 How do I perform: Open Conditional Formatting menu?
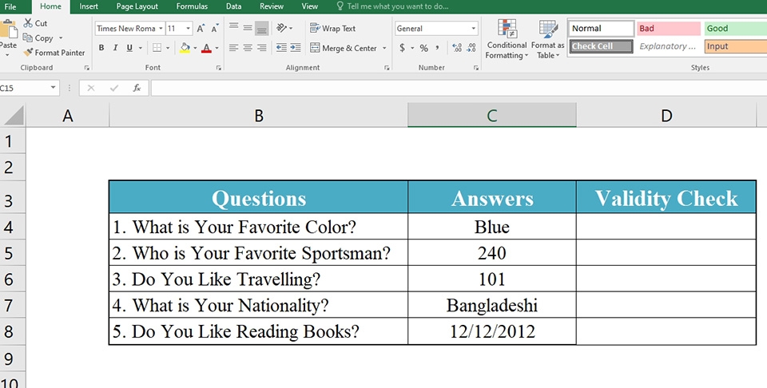(x=507, y=40)
